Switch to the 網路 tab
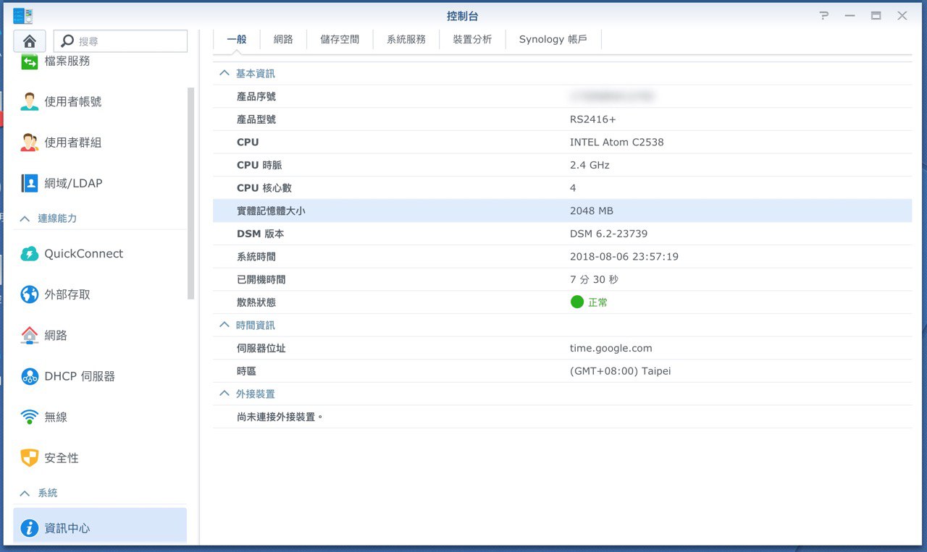Viewport: 927px width, 552px height. 283,40
